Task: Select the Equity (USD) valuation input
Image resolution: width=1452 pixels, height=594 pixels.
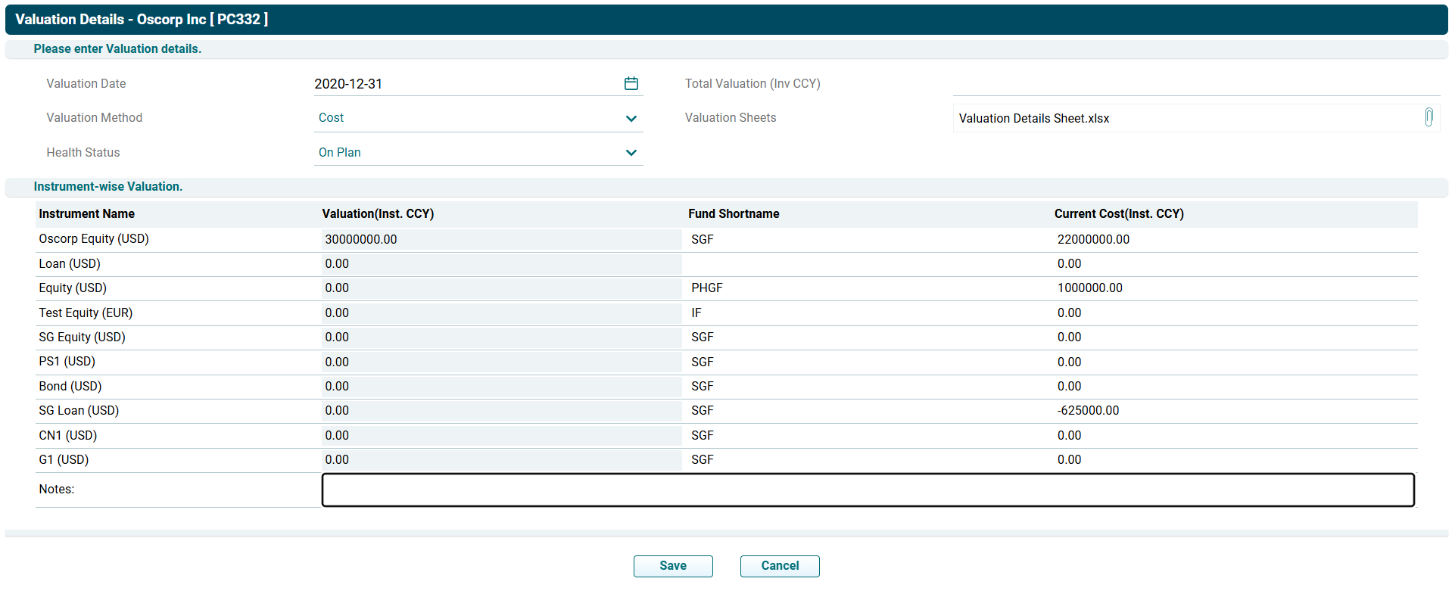Action: point(500,288)
